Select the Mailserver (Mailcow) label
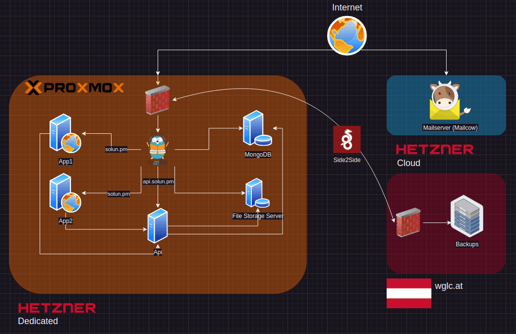 pos(450,128)
